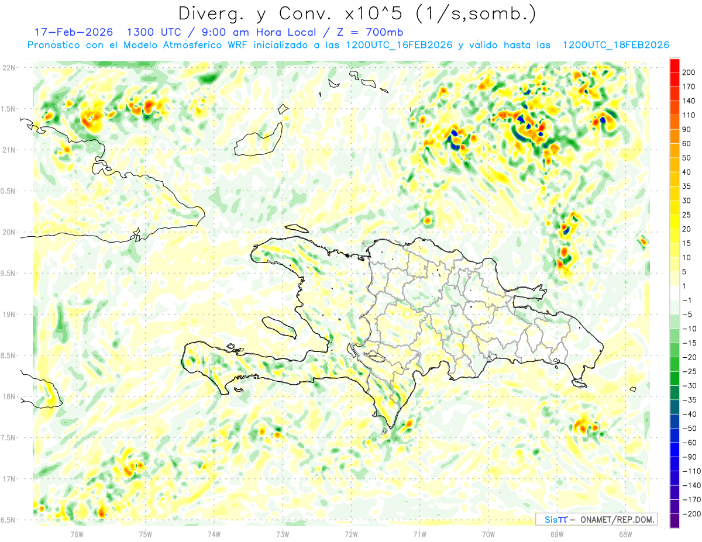Click the '7.5N' latitude label
The height and width of the screenshot is (542, 702).
click(9, 438)
